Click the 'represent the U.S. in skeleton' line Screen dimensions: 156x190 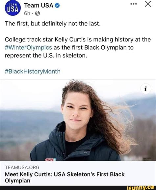(x=46, y=56)
